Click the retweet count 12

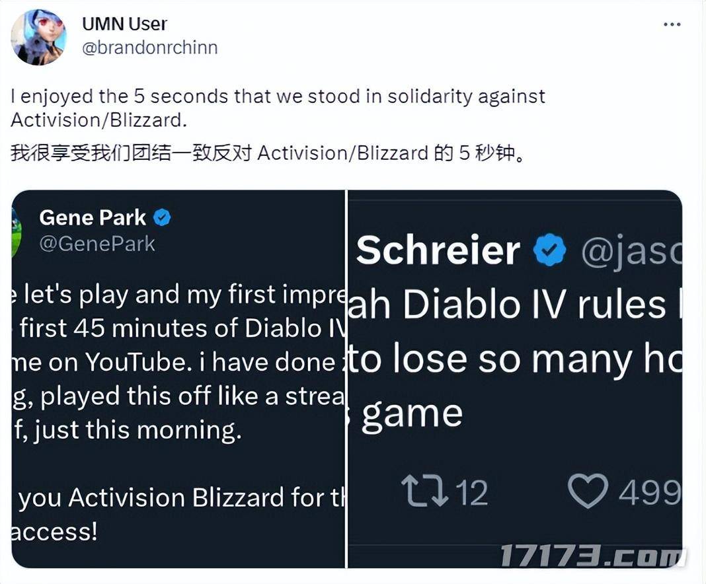pos(471,493)
